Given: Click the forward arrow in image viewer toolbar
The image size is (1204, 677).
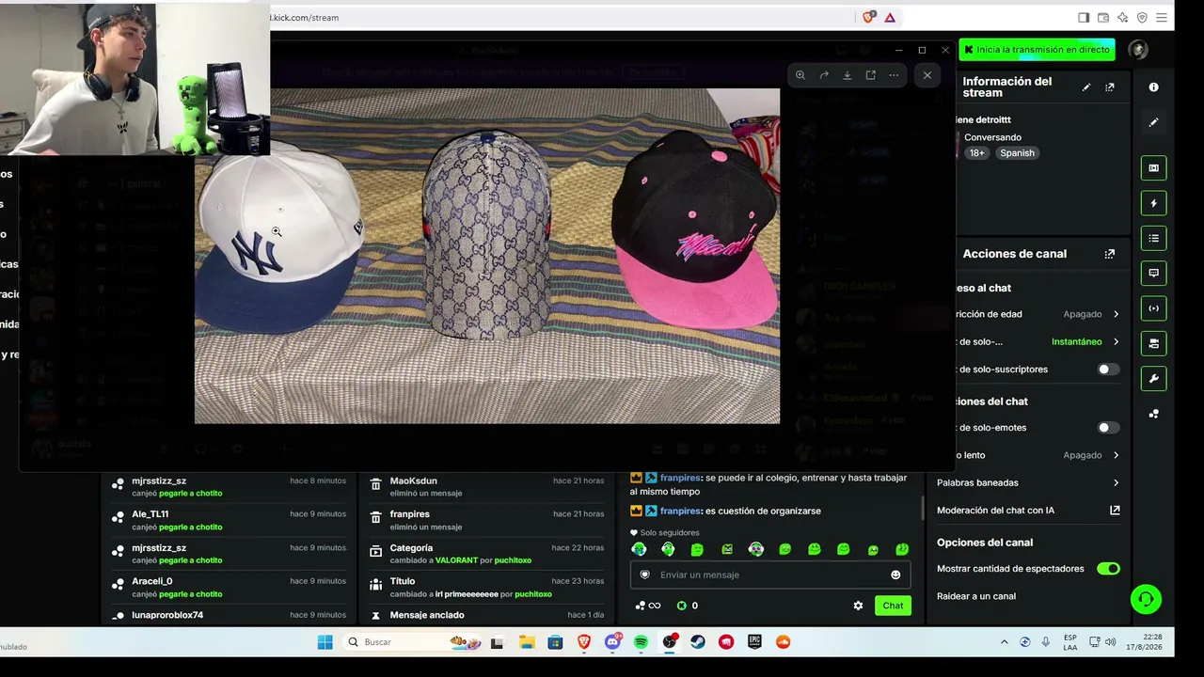Looking at the screenshot, I should point(824,75).
